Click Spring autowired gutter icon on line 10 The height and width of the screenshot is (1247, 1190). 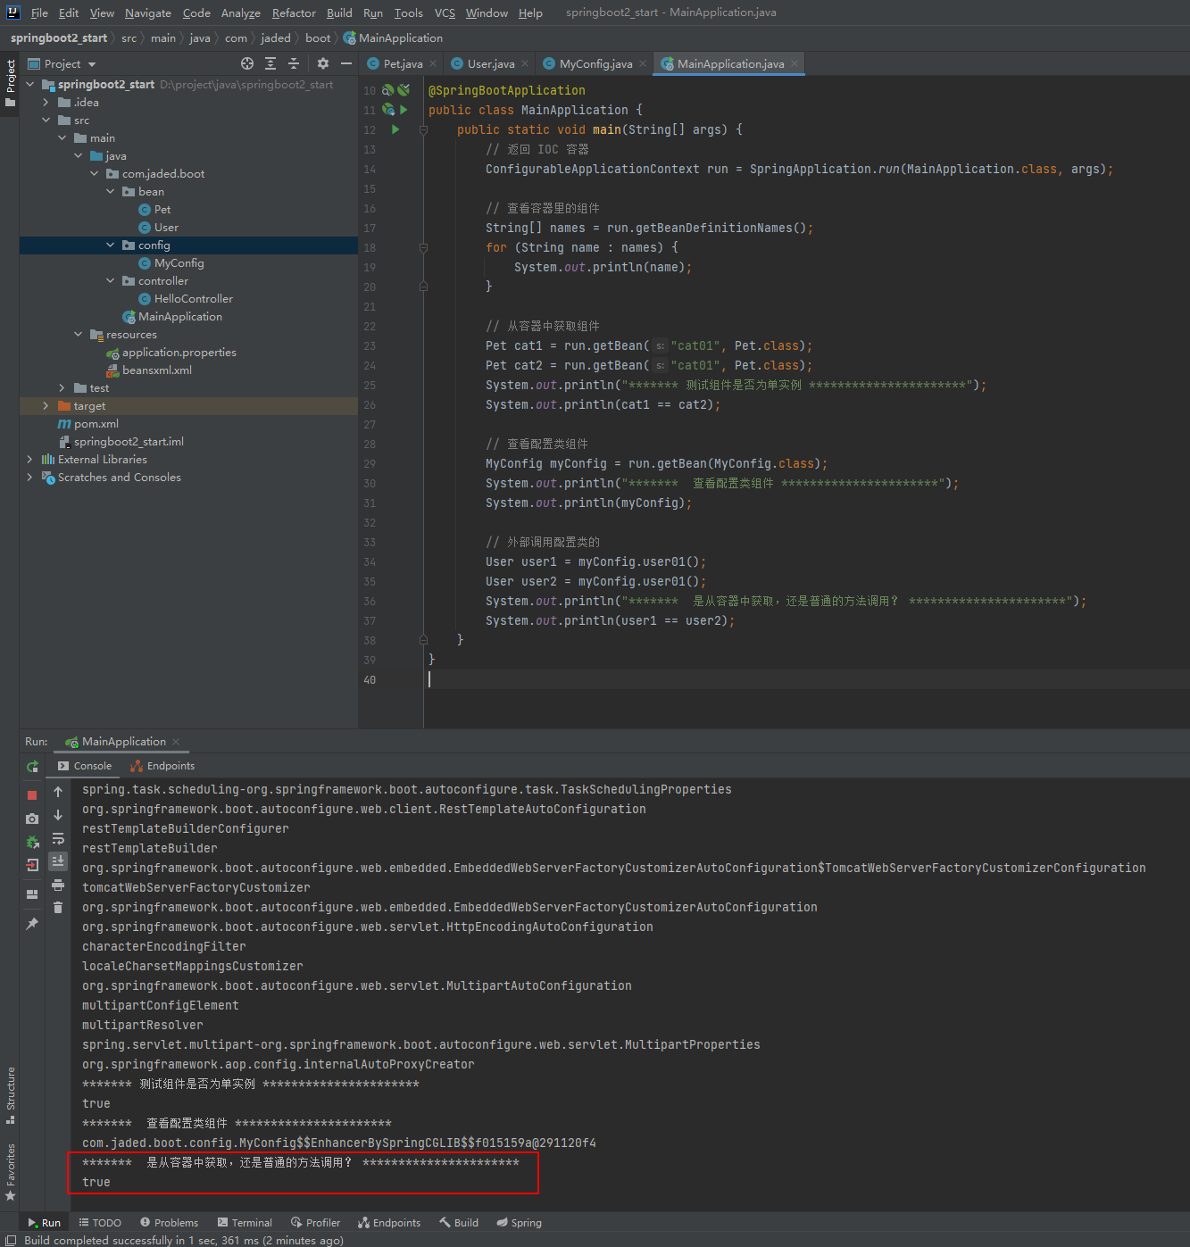click(x=404, y=90)
